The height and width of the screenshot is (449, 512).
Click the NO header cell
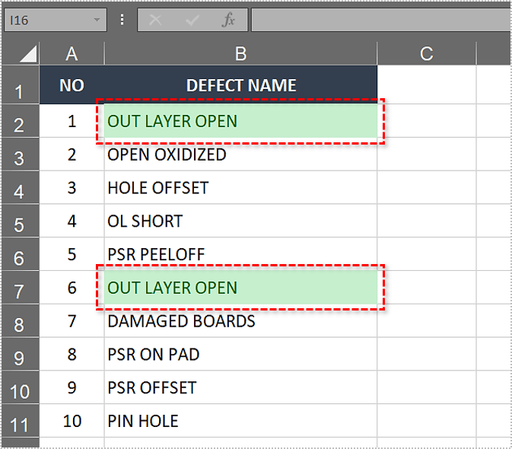tap(72, 85)
